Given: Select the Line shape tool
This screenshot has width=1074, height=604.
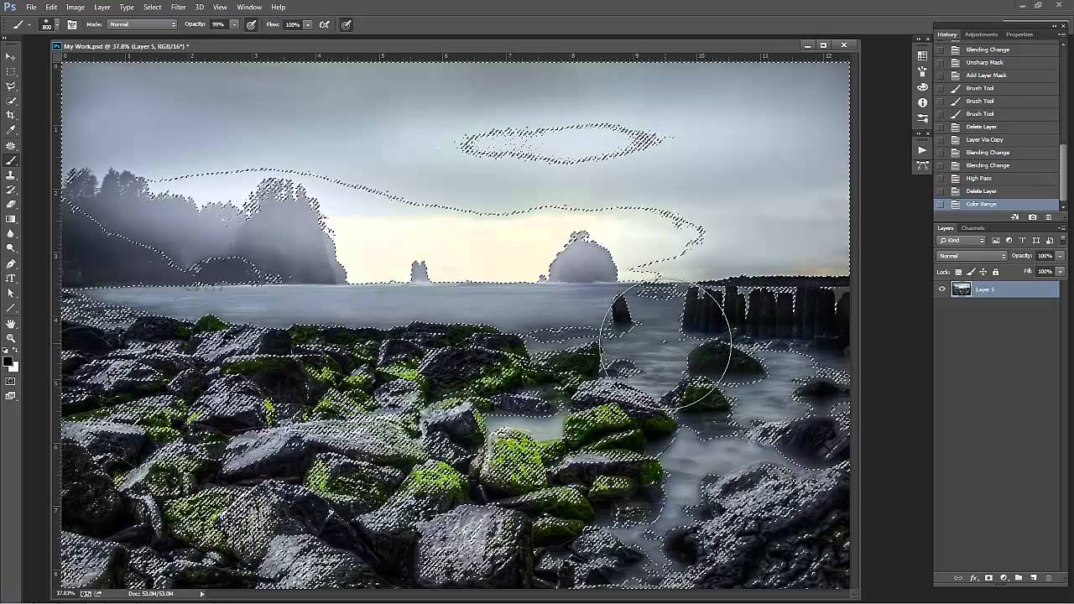Looking at the screenshot, I should click(x=11, y=308).
